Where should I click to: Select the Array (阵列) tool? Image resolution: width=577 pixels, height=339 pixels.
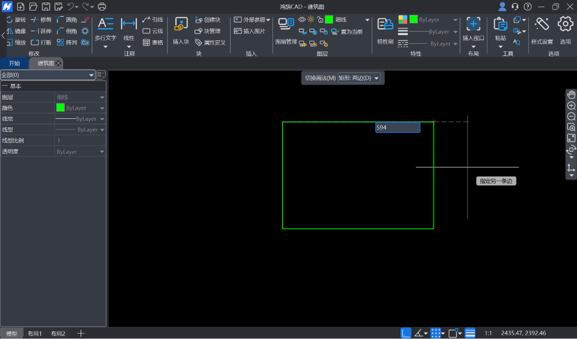click(x=67, y=43)
